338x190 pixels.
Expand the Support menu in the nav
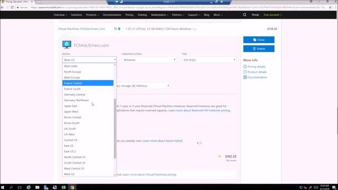point(194,15)
